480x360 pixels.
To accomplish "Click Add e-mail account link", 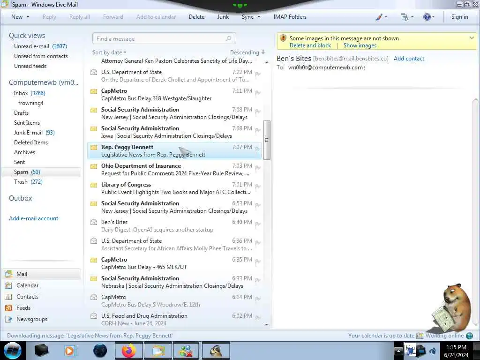I will tap(33, 218).
